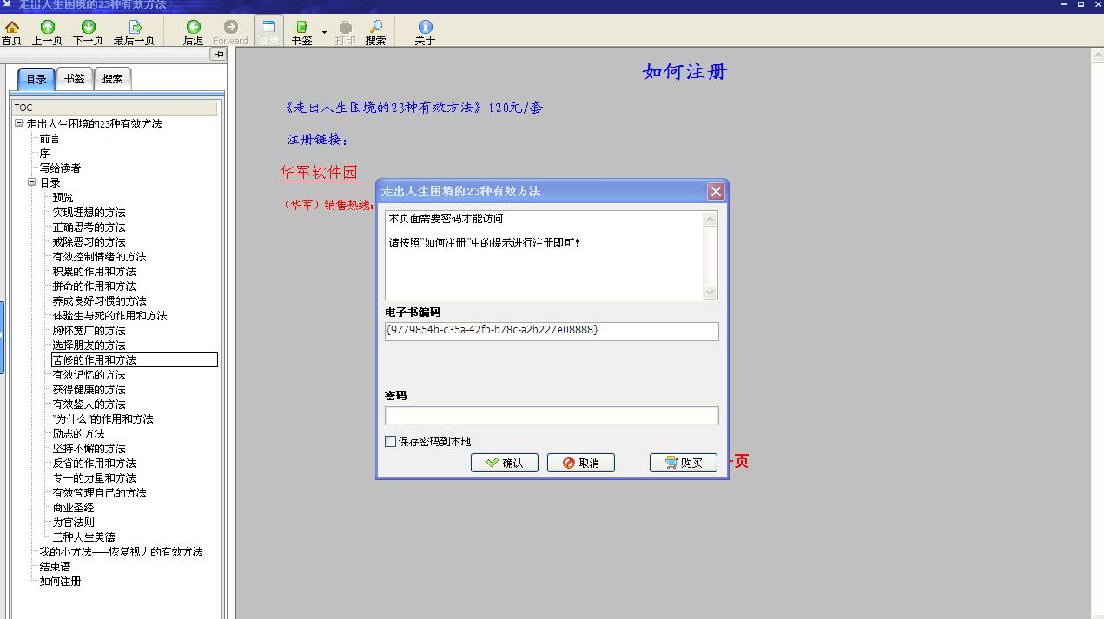Select 写给读者 in the tree
This screenshot has width=1104, height=619.
click(60, 168)
